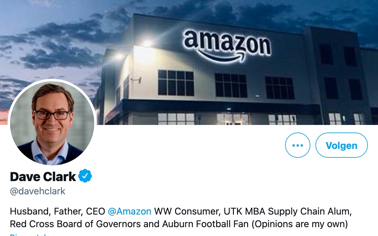Click the Dave Clark display name
Screen dimensions: 378x236
click(43, 177)
